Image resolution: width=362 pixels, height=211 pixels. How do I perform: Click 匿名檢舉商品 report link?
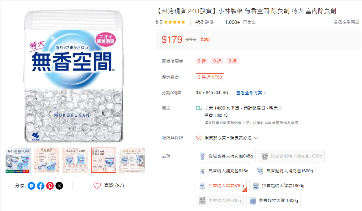coord(346,22)
